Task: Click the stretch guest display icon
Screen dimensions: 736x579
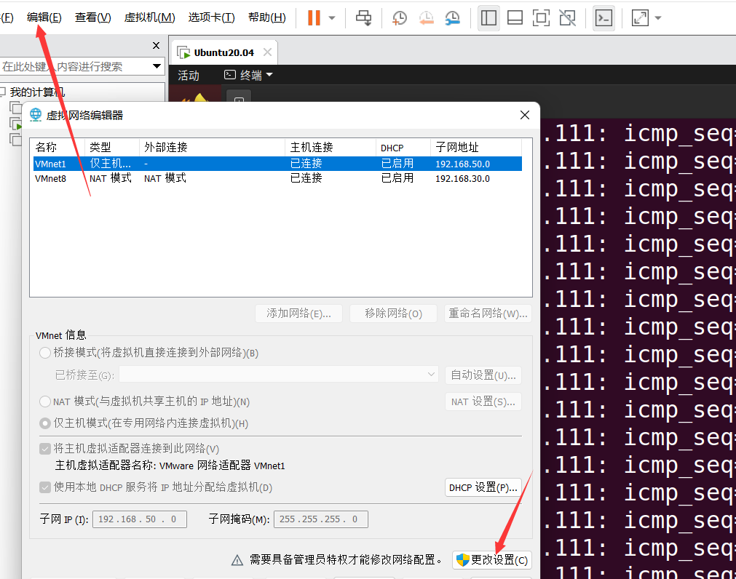Action: coord(640,17)
